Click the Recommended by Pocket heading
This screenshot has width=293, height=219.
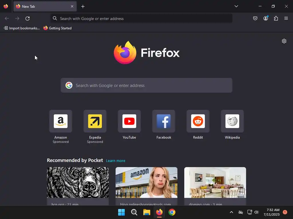(75, 160)
